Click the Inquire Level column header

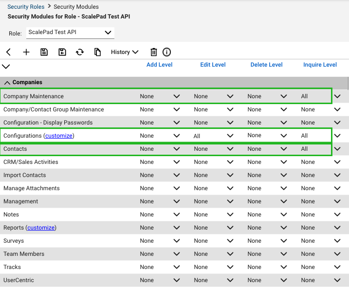[x=320, y=65]
